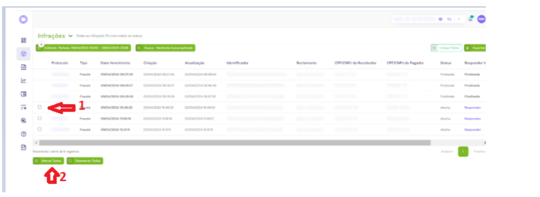Viewport: 540px width, 197px height.
Task: Check the box for row due 11:08:18
Action: pyautogui.click(x=40, y=118)
